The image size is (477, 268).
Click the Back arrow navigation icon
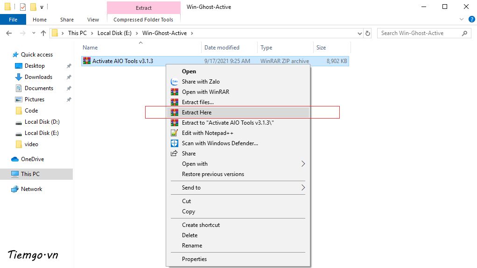click(x=9, y=33)
